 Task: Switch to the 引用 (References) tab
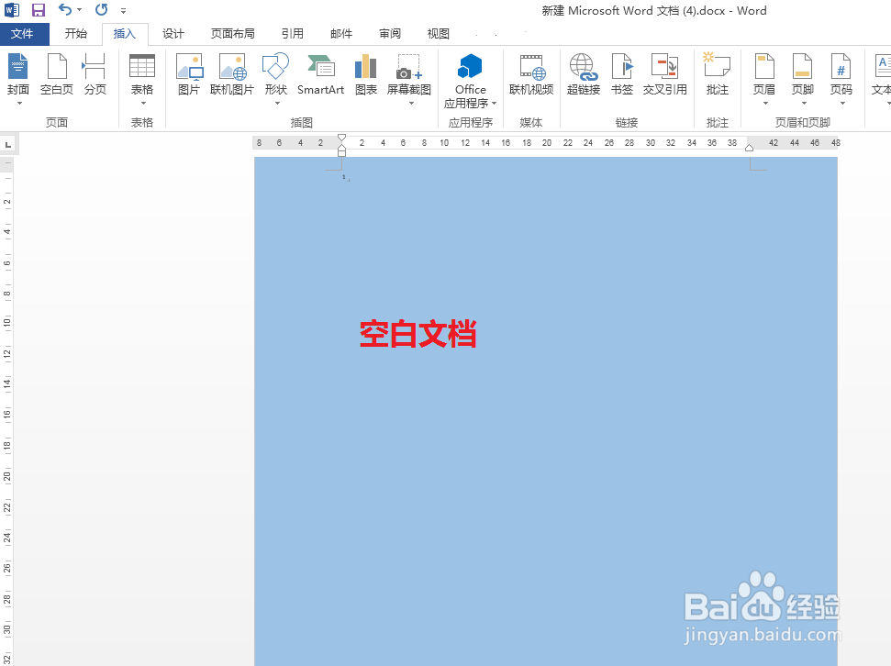[293, 34]
